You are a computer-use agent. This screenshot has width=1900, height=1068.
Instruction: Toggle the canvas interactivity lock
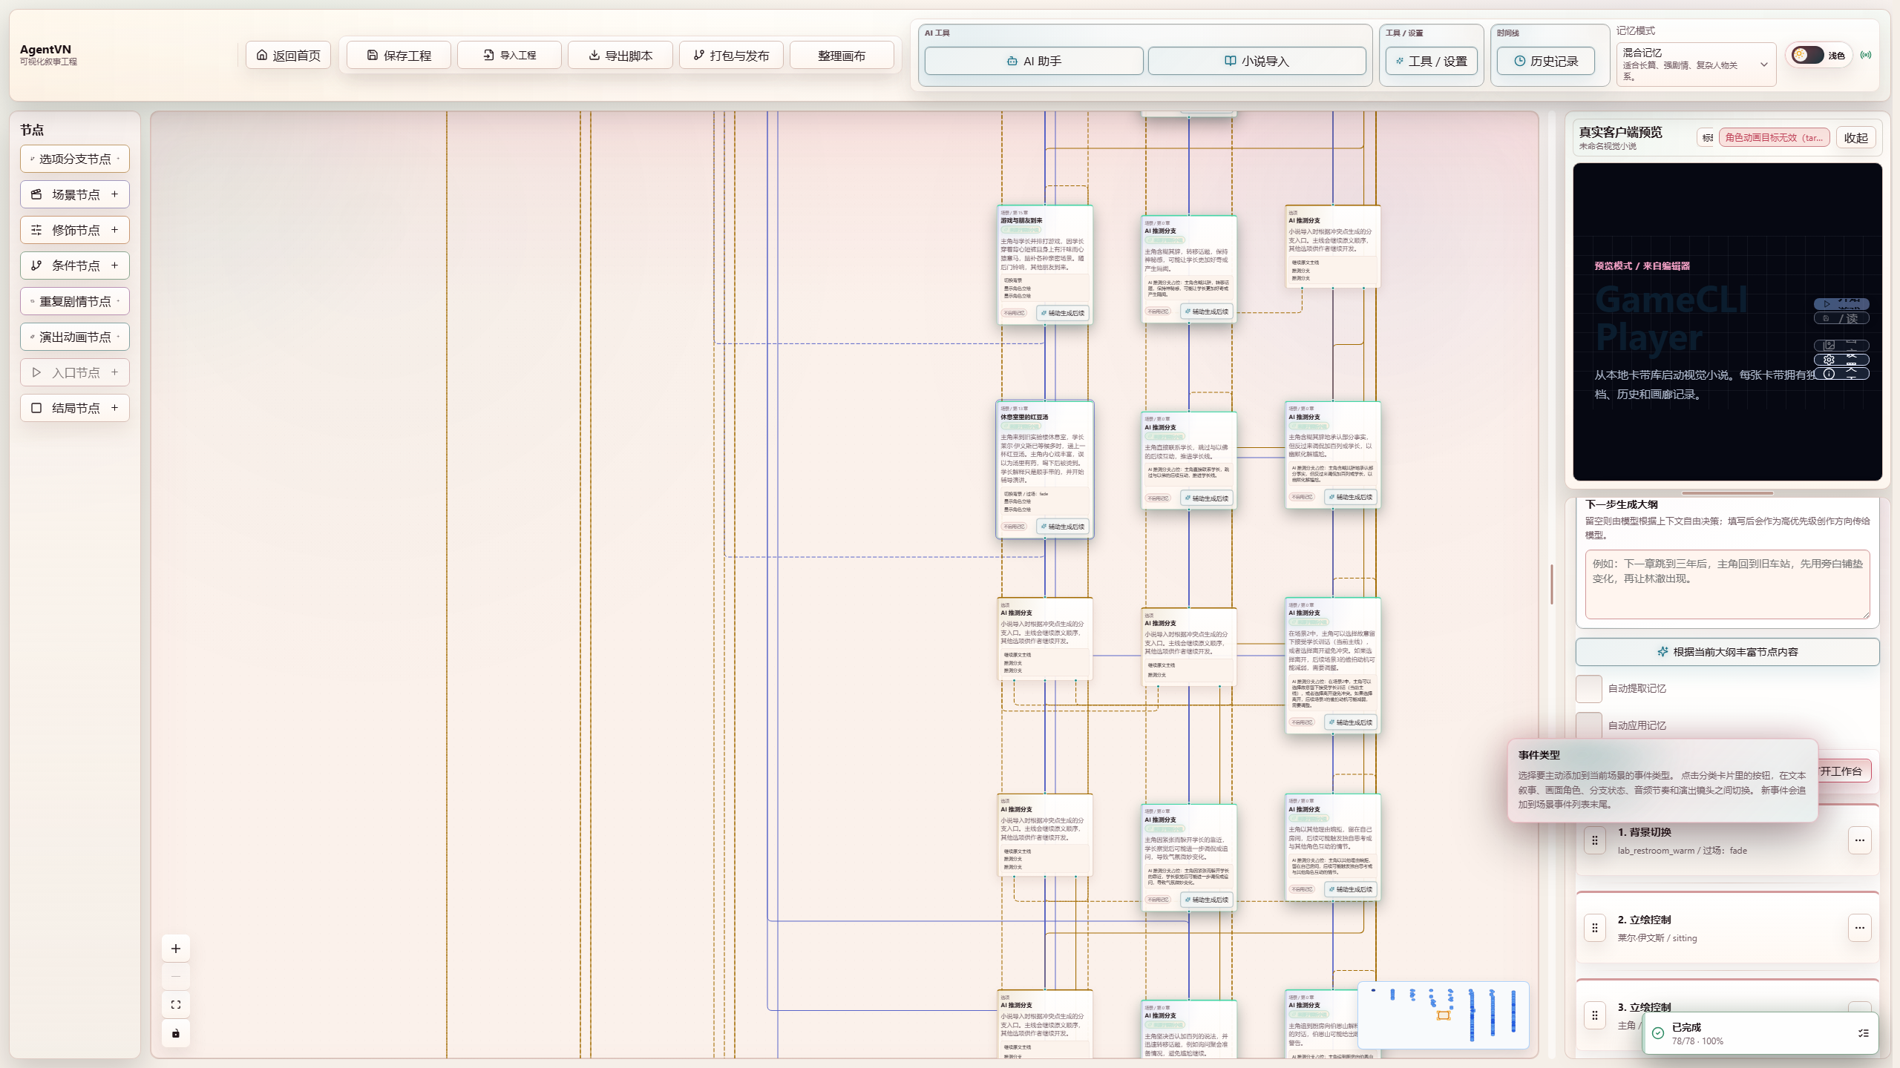click(x=176, y=1033)
